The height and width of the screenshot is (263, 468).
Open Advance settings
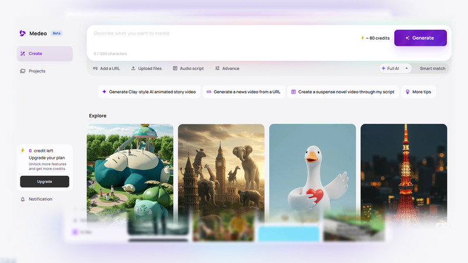227,68
